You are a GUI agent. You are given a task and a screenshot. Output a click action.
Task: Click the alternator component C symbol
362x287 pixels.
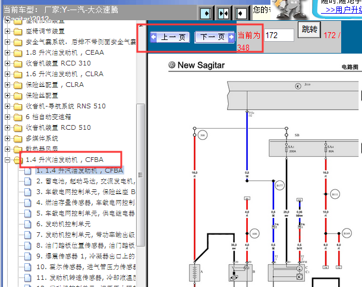287,273
